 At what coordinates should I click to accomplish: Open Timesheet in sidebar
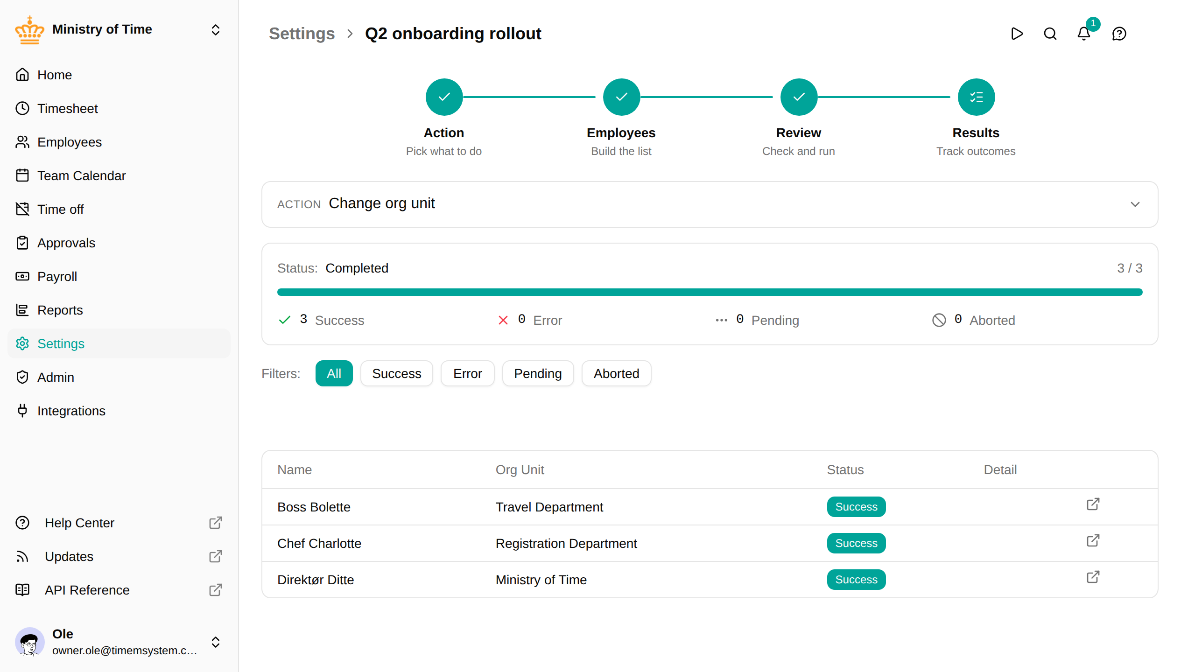click(x=119, y=108)
